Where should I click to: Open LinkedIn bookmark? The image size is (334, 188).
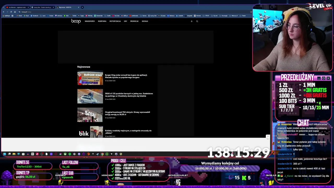(x=180, y=16)
